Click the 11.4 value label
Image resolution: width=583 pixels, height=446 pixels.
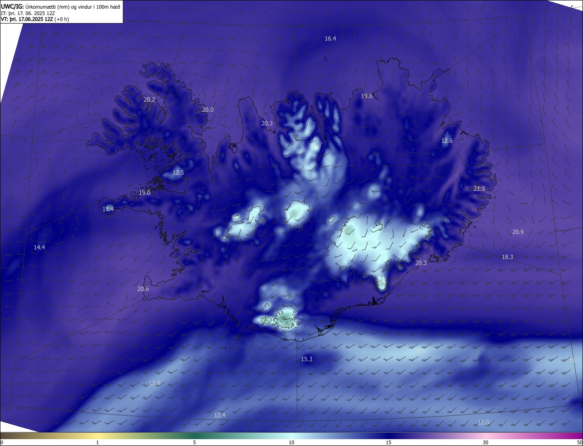(108, 209)
